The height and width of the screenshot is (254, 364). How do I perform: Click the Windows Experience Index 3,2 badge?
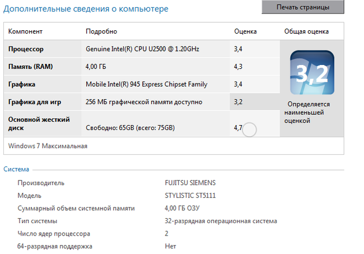pyautogui.click(x=311, y=73)
